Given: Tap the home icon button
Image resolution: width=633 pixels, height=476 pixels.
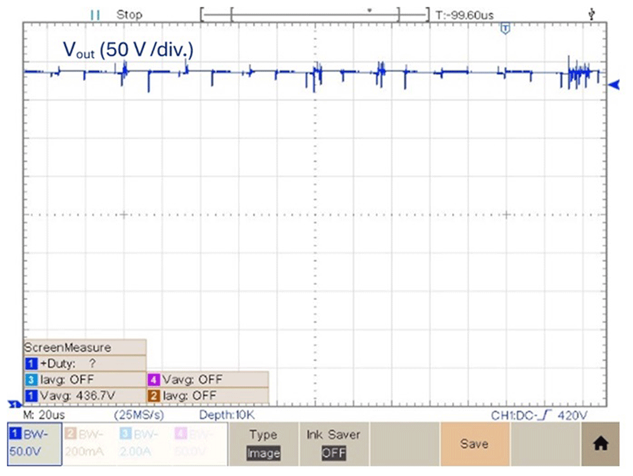Looking at the screenshot, I should pos(600,444).
